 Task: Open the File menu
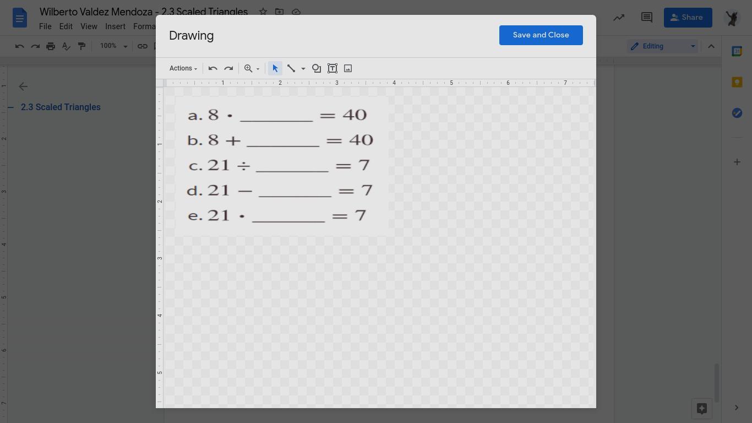point(45,26)
